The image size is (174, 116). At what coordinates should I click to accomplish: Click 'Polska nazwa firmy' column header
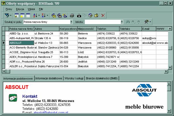pyautogui.click(x=22, y=29)
